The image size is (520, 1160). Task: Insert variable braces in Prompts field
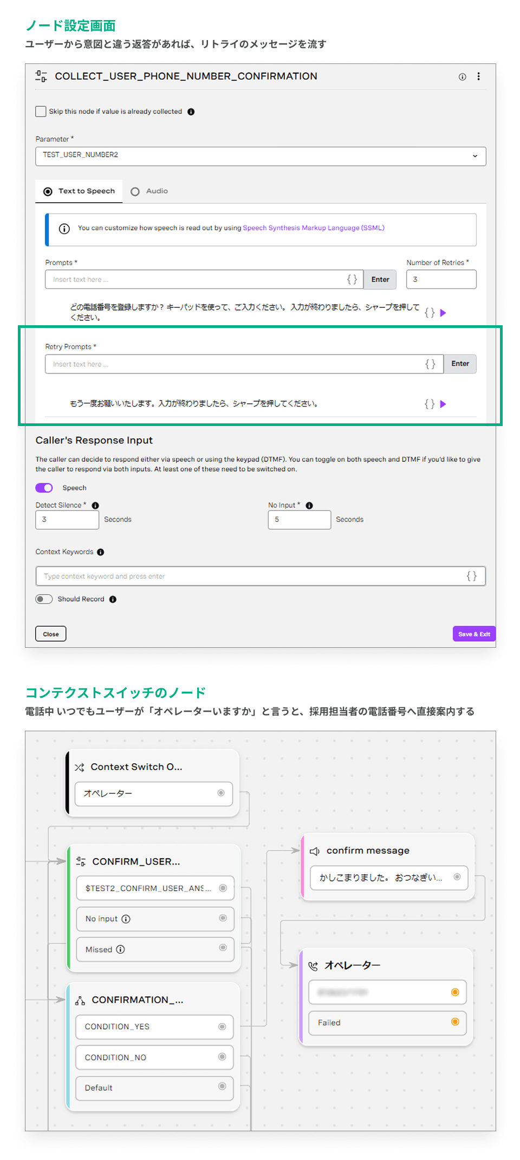(352, 279)
